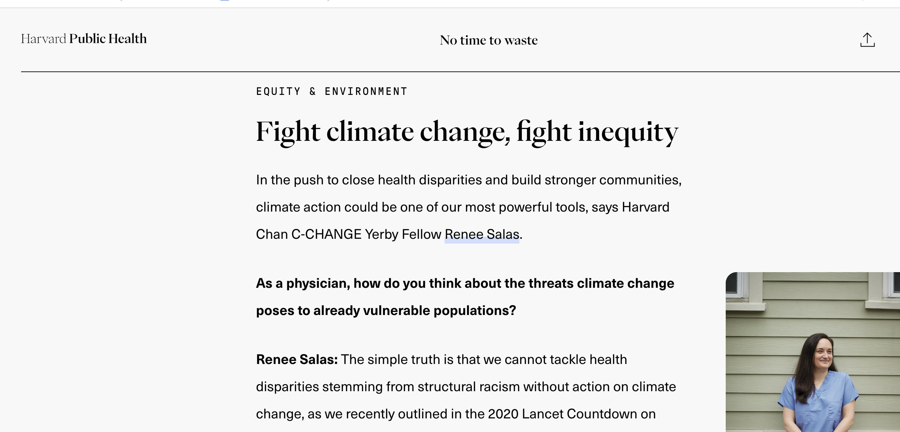This screenshot has height=432, width=900.
Task: Click the bold "As a physician" question text
Action: 465,297
